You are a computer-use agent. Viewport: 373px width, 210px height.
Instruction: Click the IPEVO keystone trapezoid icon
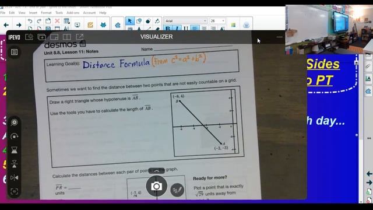tap(14, 150)
